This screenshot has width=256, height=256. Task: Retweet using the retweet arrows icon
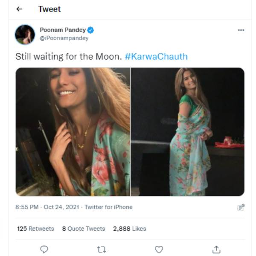click(102, 249)
